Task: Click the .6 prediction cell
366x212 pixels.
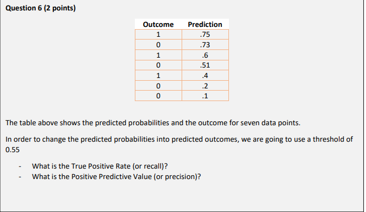Action: pos(205,55)
